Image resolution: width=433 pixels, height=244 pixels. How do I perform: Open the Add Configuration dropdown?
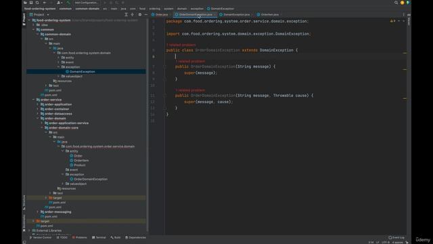pyautogui.click(x=87, y=3)
